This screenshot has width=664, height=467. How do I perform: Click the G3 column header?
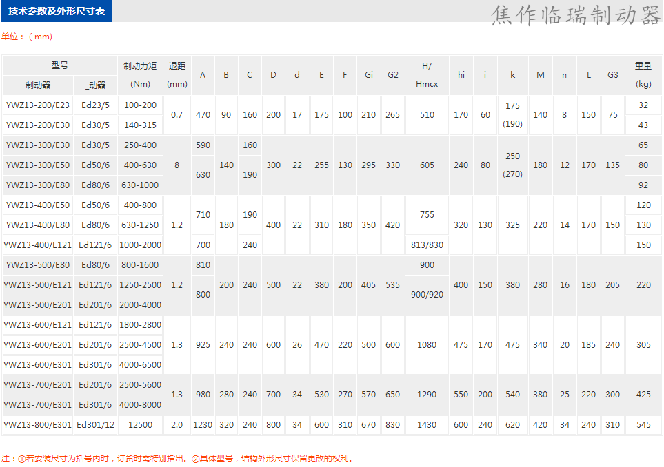point(612,75)
